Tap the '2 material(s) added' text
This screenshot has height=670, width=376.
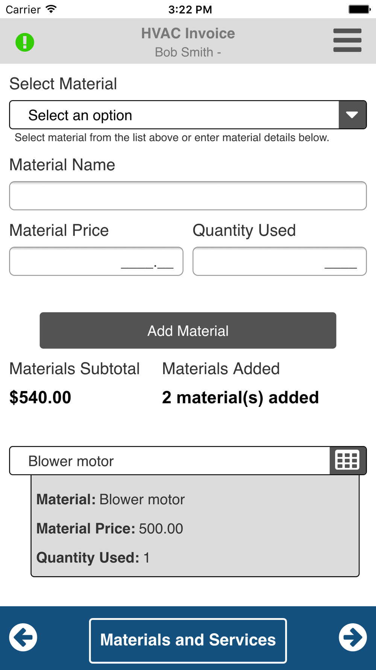pos(240,398)
